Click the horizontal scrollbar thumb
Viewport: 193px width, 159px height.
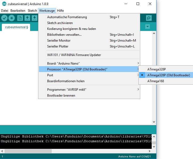click(x=28, y=151)
